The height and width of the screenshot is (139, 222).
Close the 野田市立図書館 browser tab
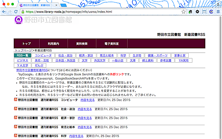[56, 5]
